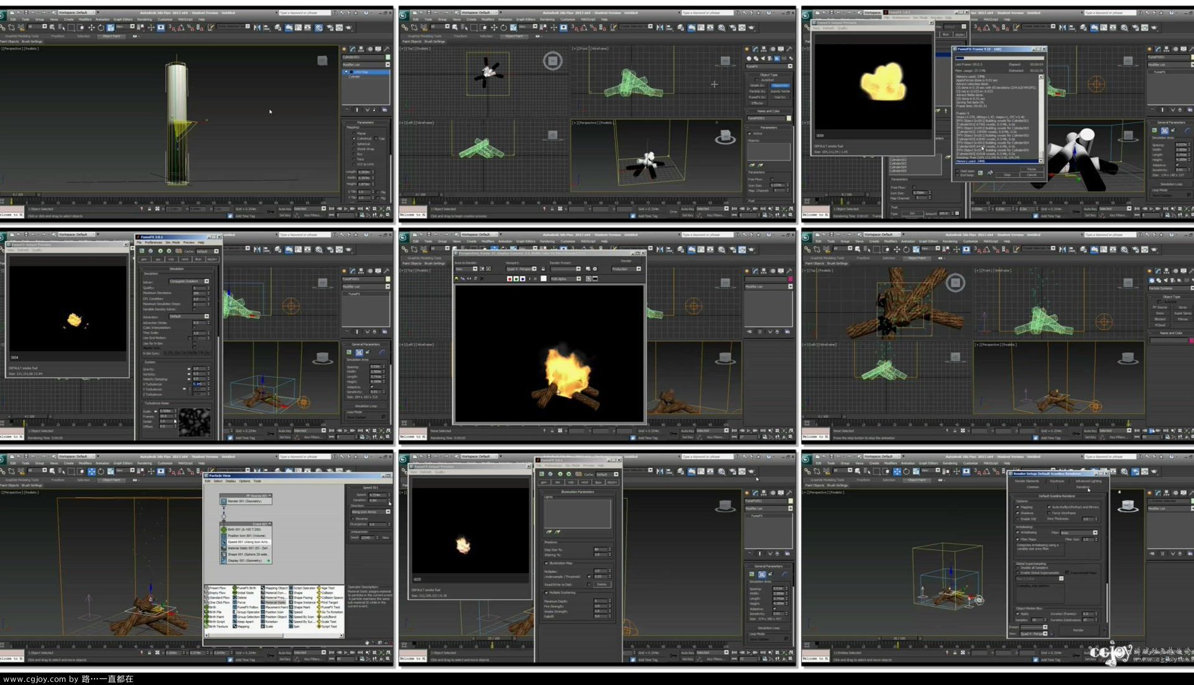Click green object color swatch in cylinder screenshot
The width and height of the screenshot is (1194, 685).
(387, 57)
